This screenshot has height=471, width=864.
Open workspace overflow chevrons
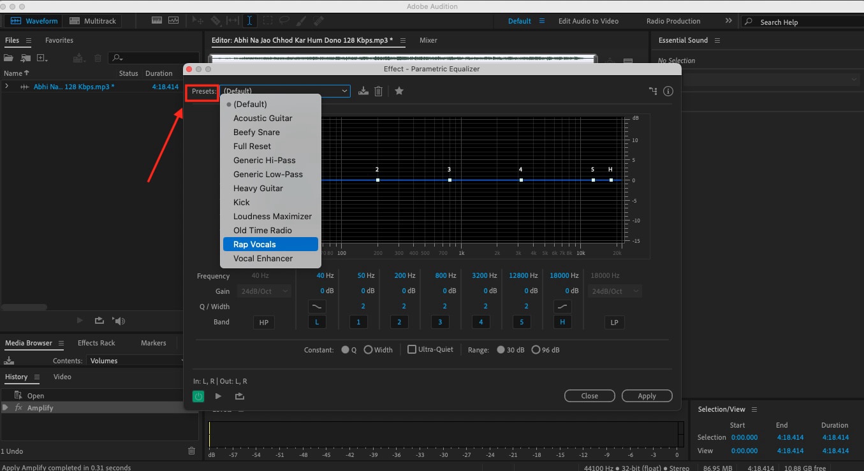coord(729,21)
